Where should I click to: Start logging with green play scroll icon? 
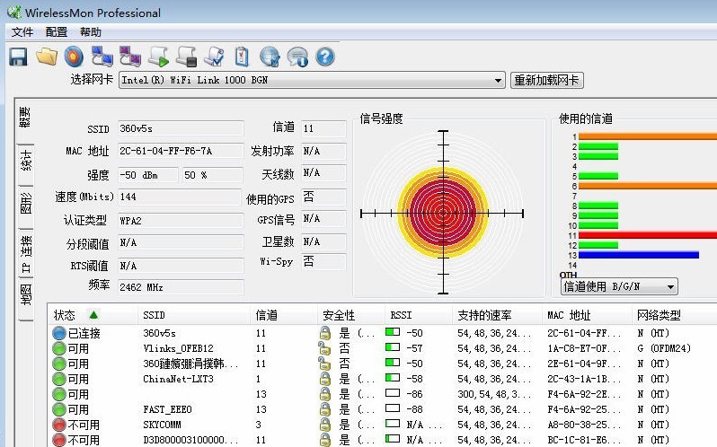pyautogui.click(x=159, y=57)
